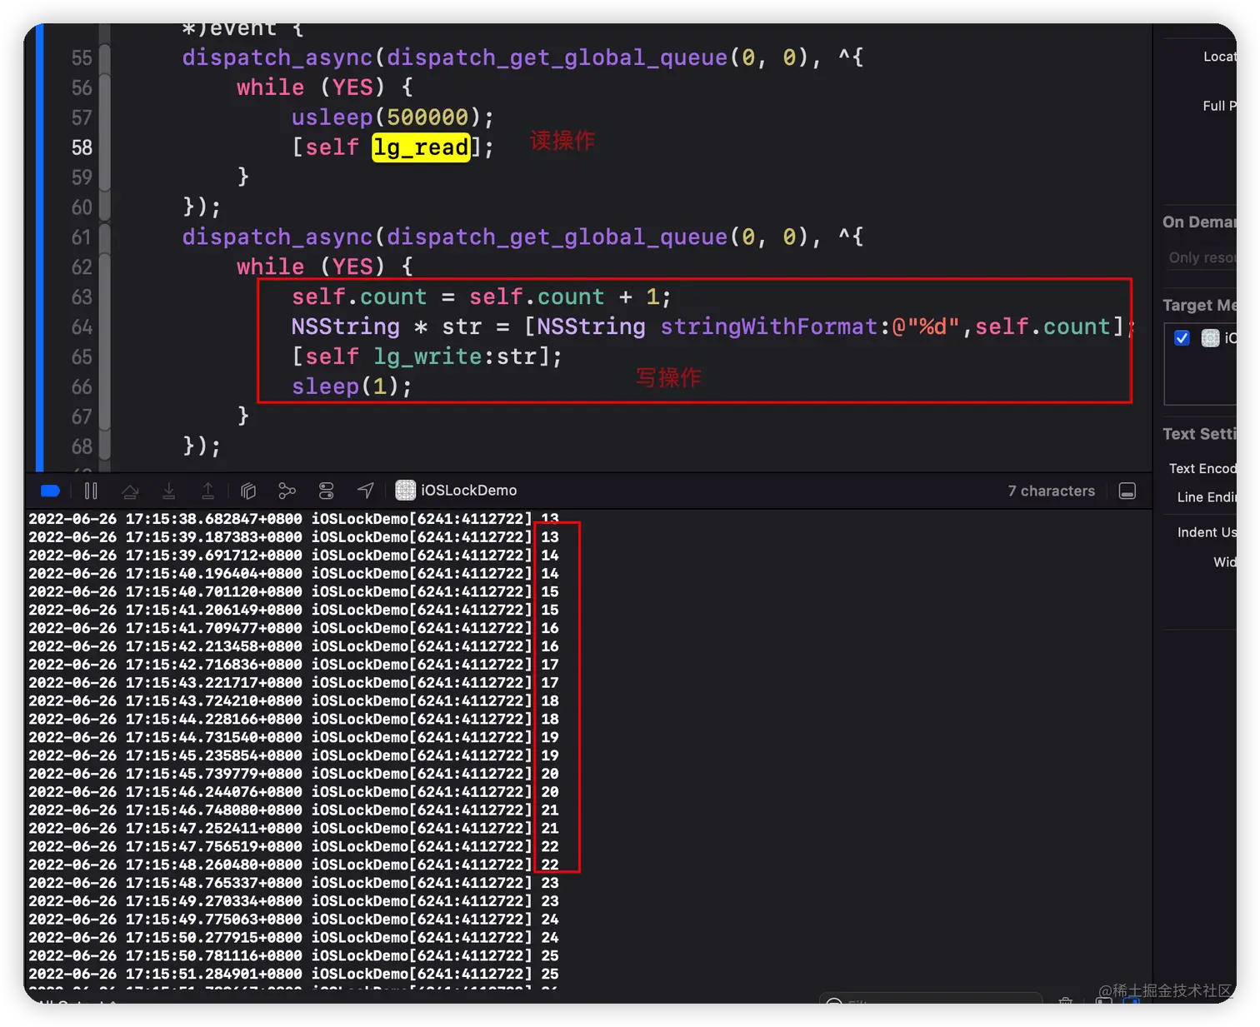Click console line timestamped 17:15:51.284901
This screenshot has width=1260, height=1027.
coord(293,974)
